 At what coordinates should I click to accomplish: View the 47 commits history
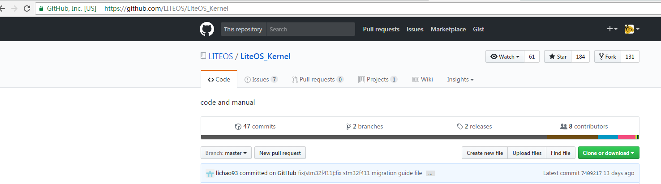tap(255, 126)
